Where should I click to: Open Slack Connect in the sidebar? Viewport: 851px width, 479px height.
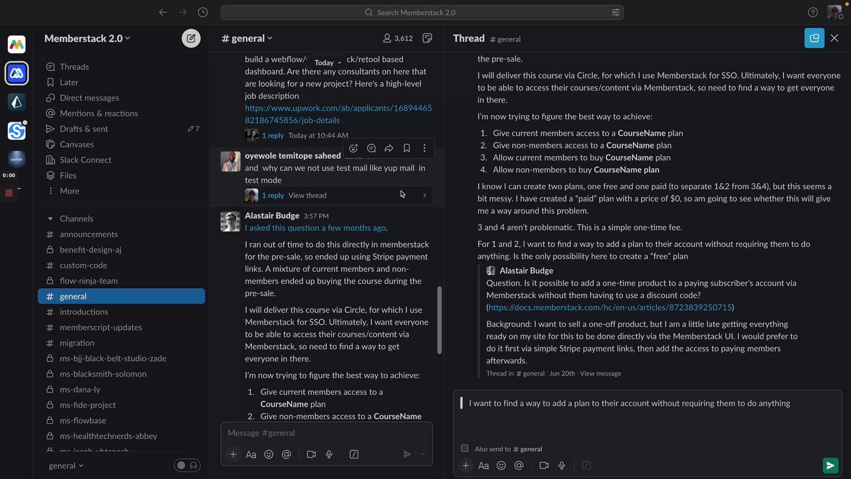85,160
